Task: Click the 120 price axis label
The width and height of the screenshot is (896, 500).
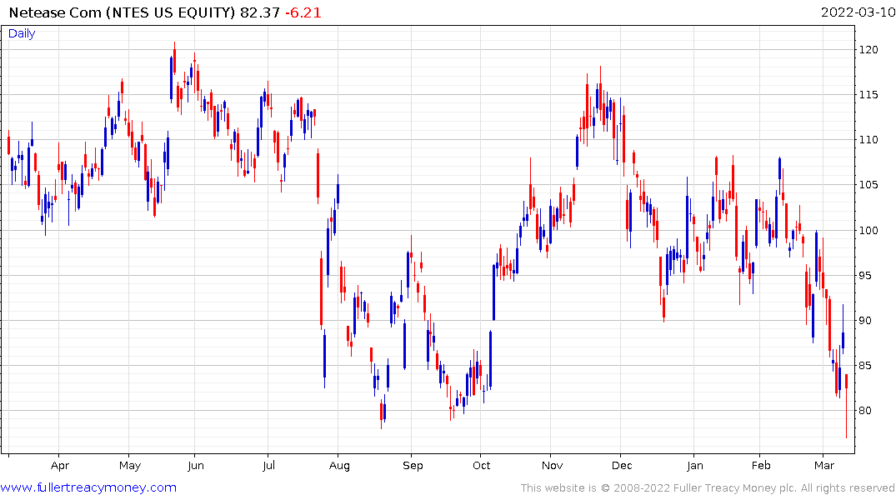Action: 868,50
